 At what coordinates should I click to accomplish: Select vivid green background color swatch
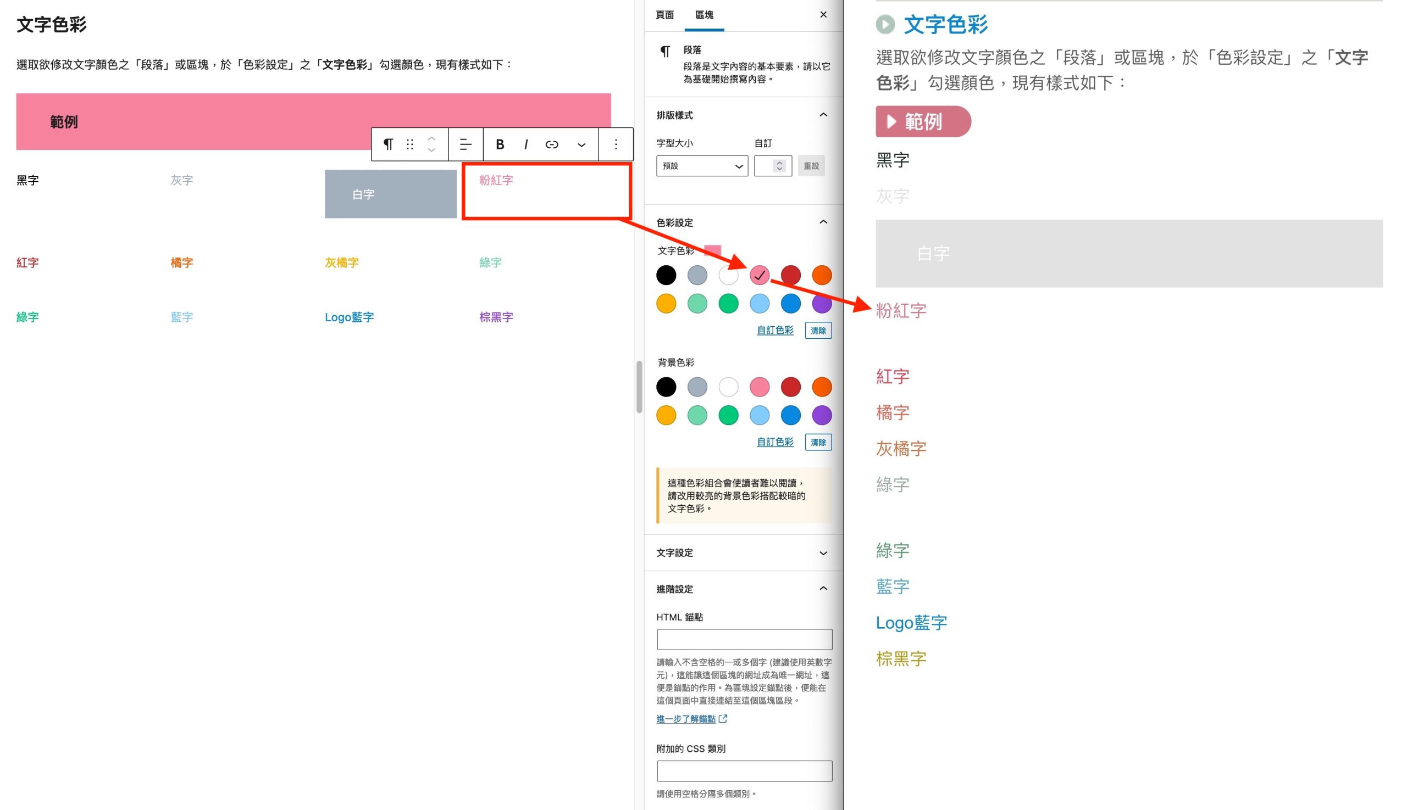pyautogui.click(x=728, y=415)
